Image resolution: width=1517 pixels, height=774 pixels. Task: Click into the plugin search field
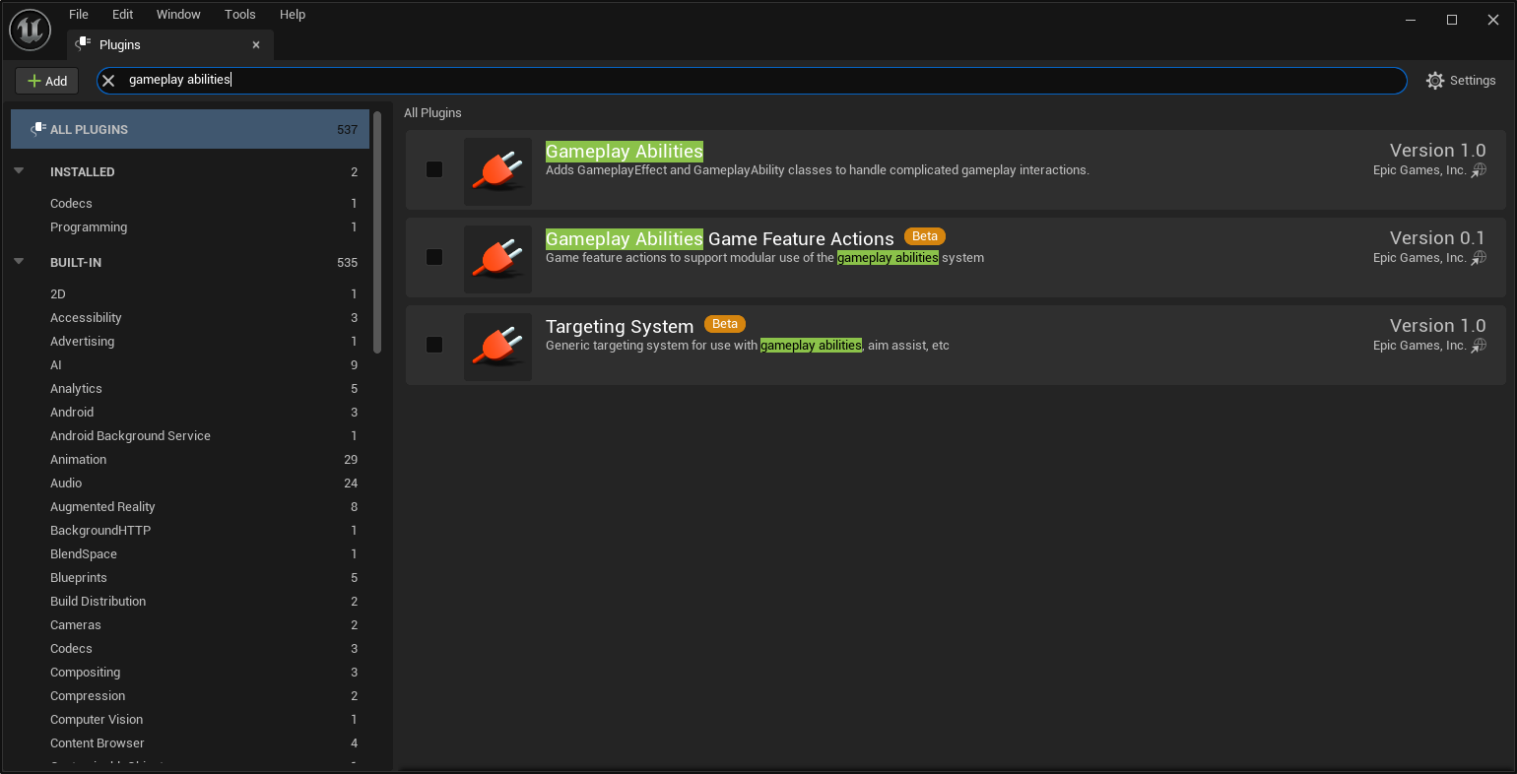point(752,81)
